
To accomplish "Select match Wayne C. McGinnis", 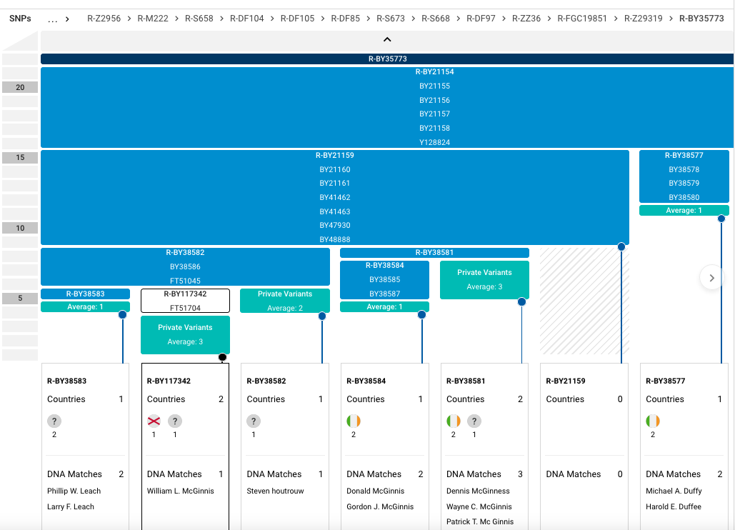I will point(479,506).
